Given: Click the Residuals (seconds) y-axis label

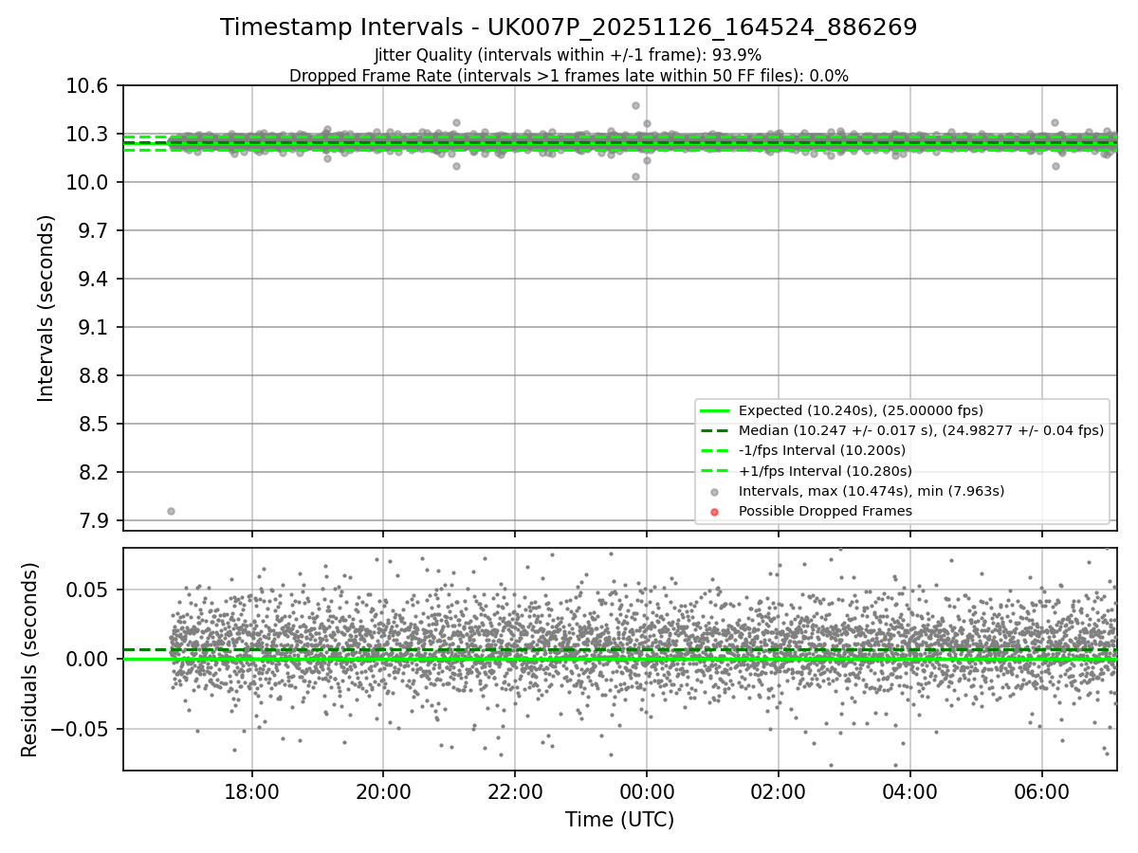Looking at the screenshot, I should tap(29, 659).
